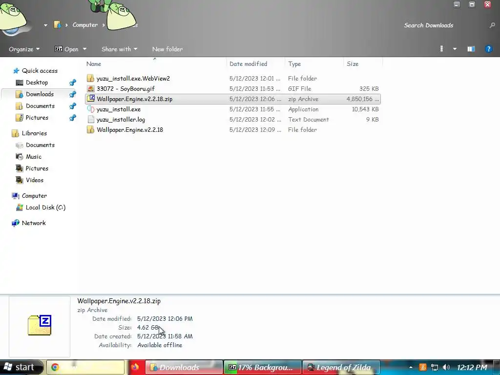The image size is (500, 375).
Task: Select Documents under Libraries
Action: pos(40,145)
